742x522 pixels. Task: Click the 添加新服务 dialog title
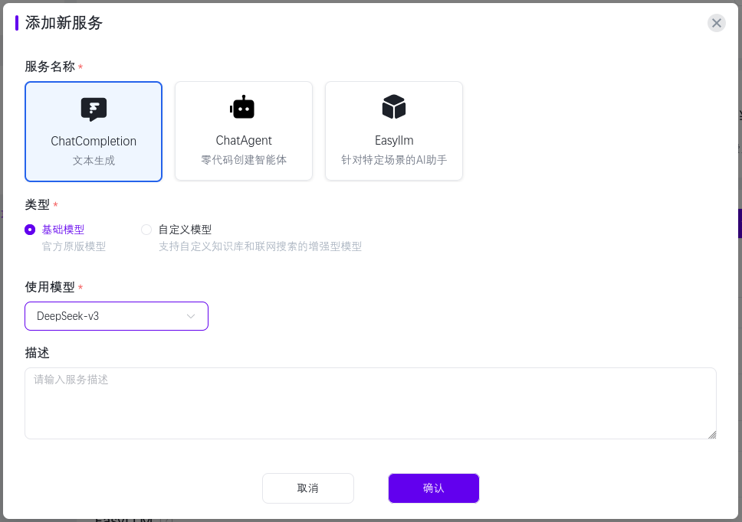pyautogui.click(x=64, y=23)
